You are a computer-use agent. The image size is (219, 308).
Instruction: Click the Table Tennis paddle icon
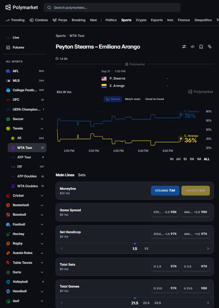[x=8, y=263]
